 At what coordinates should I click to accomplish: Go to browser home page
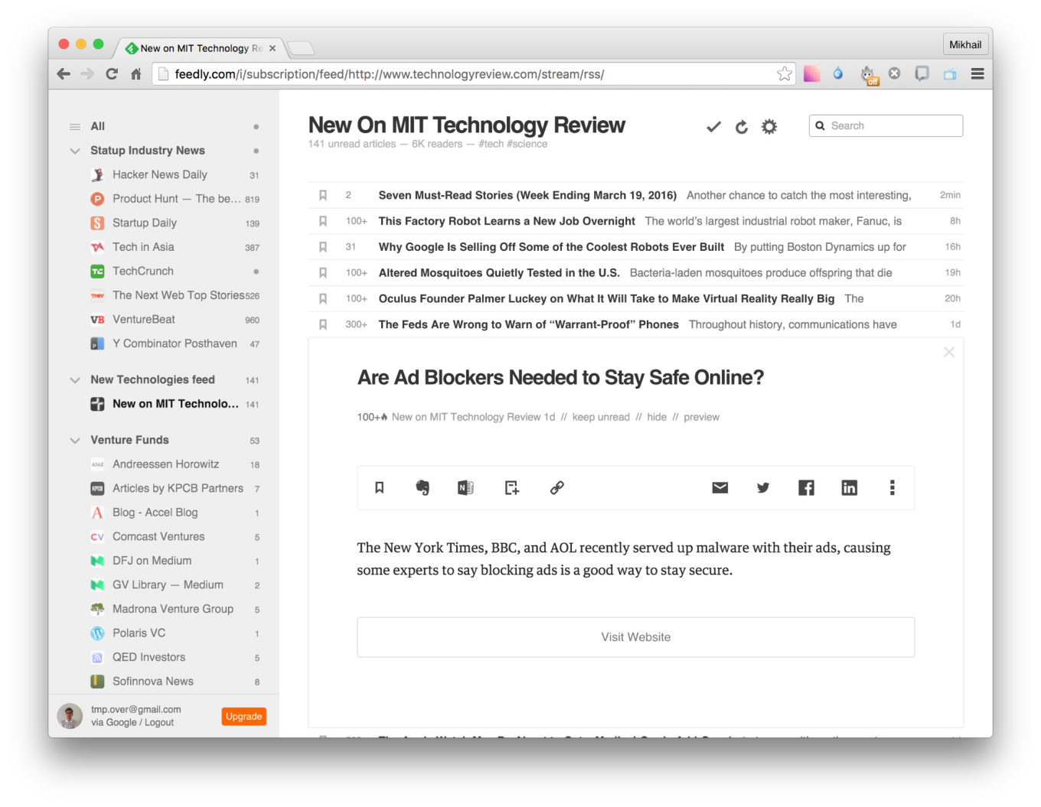pos(136,74)
